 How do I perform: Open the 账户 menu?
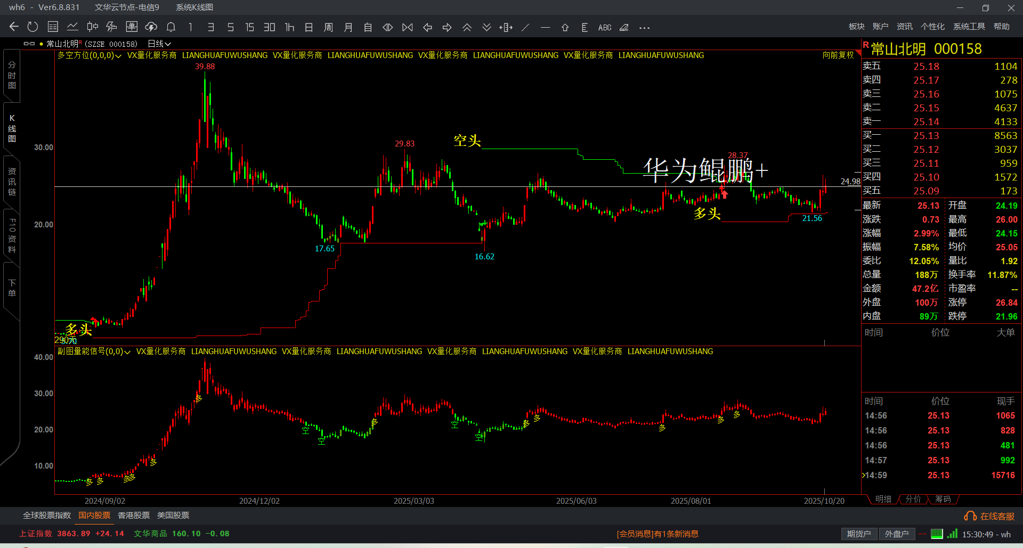(x=880, y=27)
